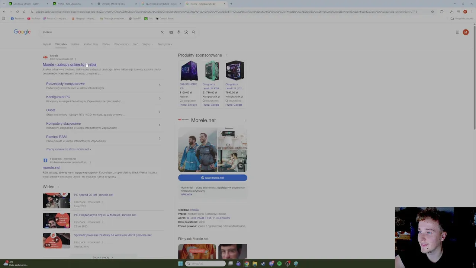
Task: Open the Kraków headquarters link
Action: 194,210
